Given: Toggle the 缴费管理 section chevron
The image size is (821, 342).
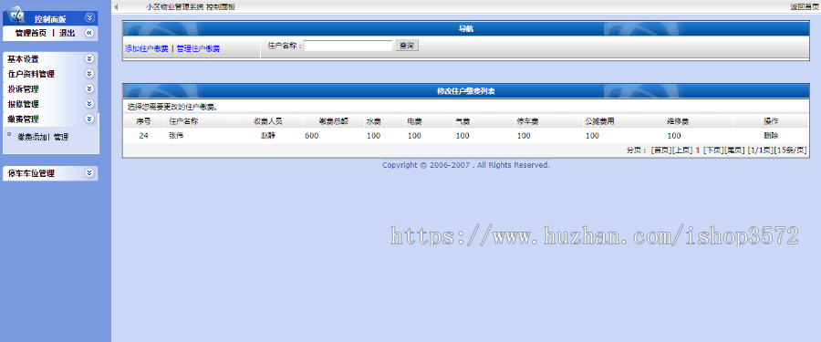Looking at the screenshot, I should [89, 119].
